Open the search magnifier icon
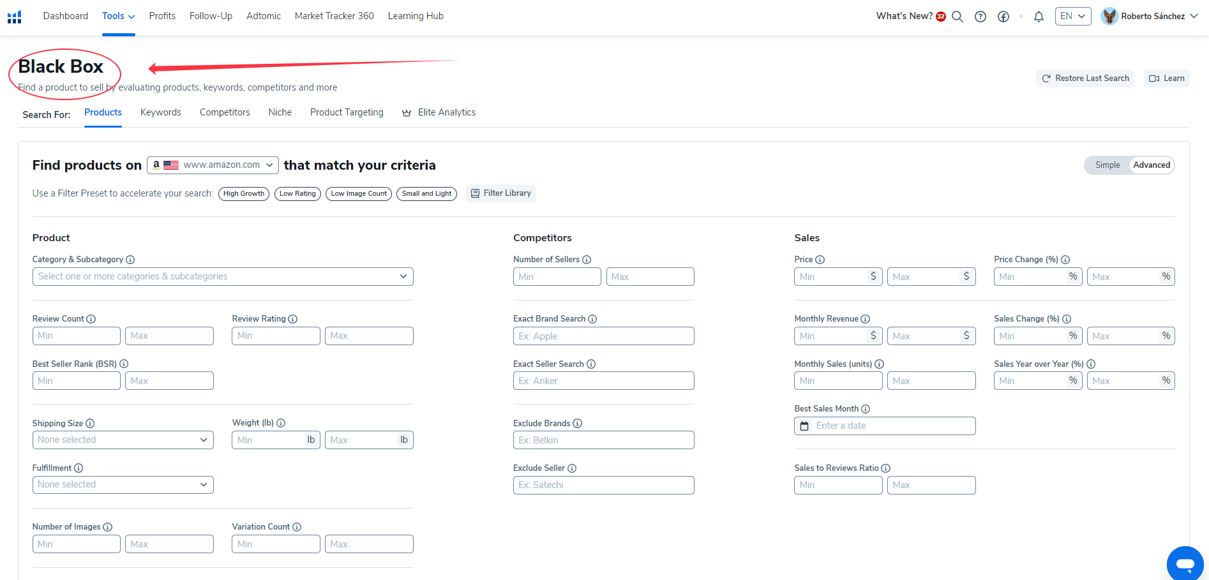Screen dimensions: 1209x580 (x=957, y=17)
